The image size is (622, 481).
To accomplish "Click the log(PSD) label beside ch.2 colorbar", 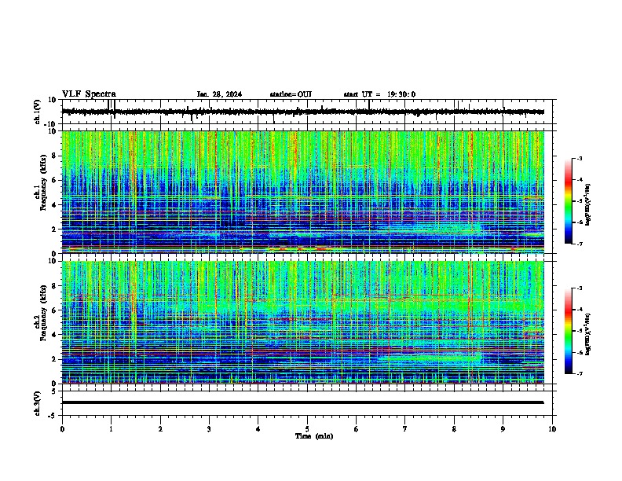I will [588, 334].
